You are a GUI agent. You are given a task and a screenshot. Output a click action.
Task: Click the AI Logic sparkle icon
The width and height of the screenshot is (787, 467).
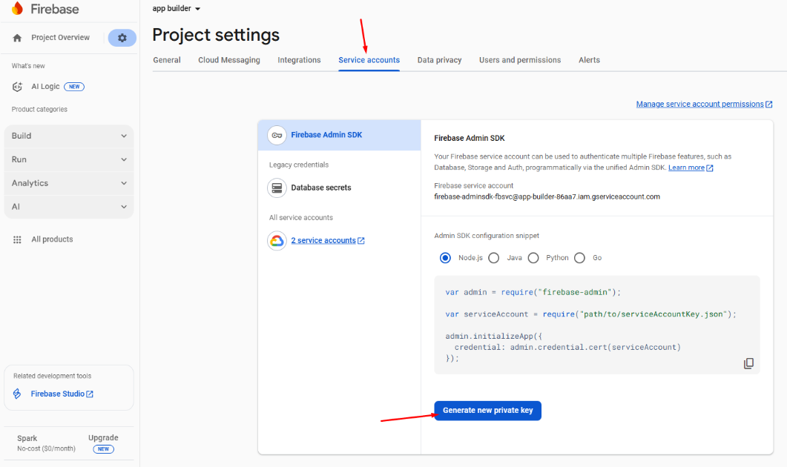tap(18, 87)
